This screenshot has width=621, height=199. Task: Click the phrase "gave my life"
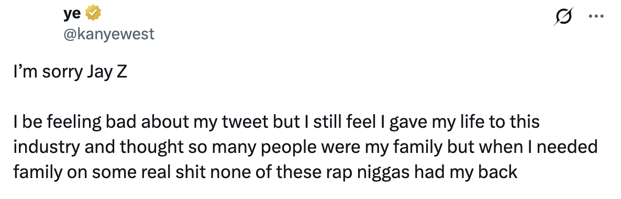(437, 123)
